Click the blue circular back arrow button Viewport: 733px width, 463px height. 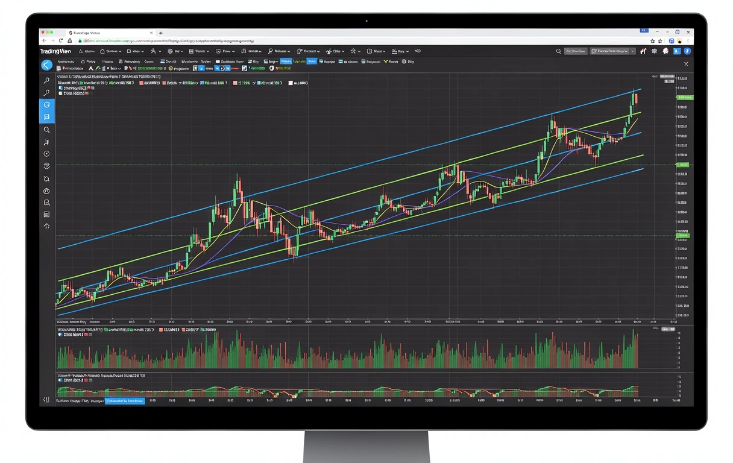[46, 65]
